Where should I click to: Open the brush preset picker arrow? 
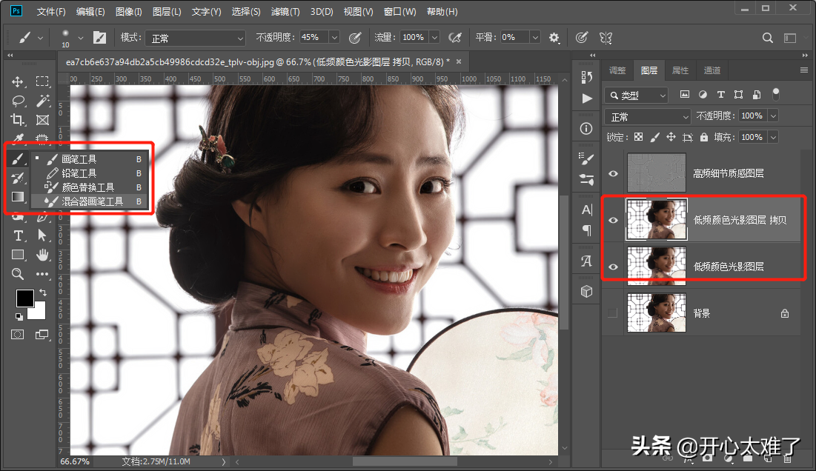81,38
